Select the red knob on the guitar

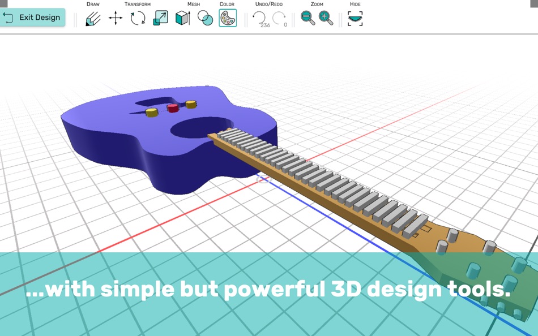173,108
